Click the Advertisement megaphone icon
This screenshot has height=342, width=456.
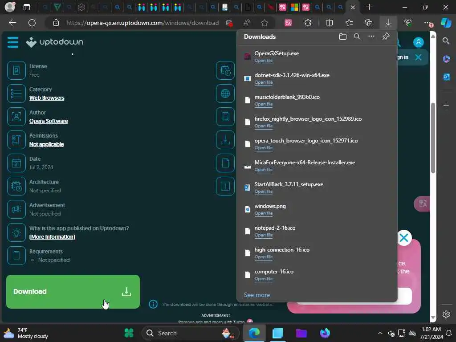click(x=16, y=209)
